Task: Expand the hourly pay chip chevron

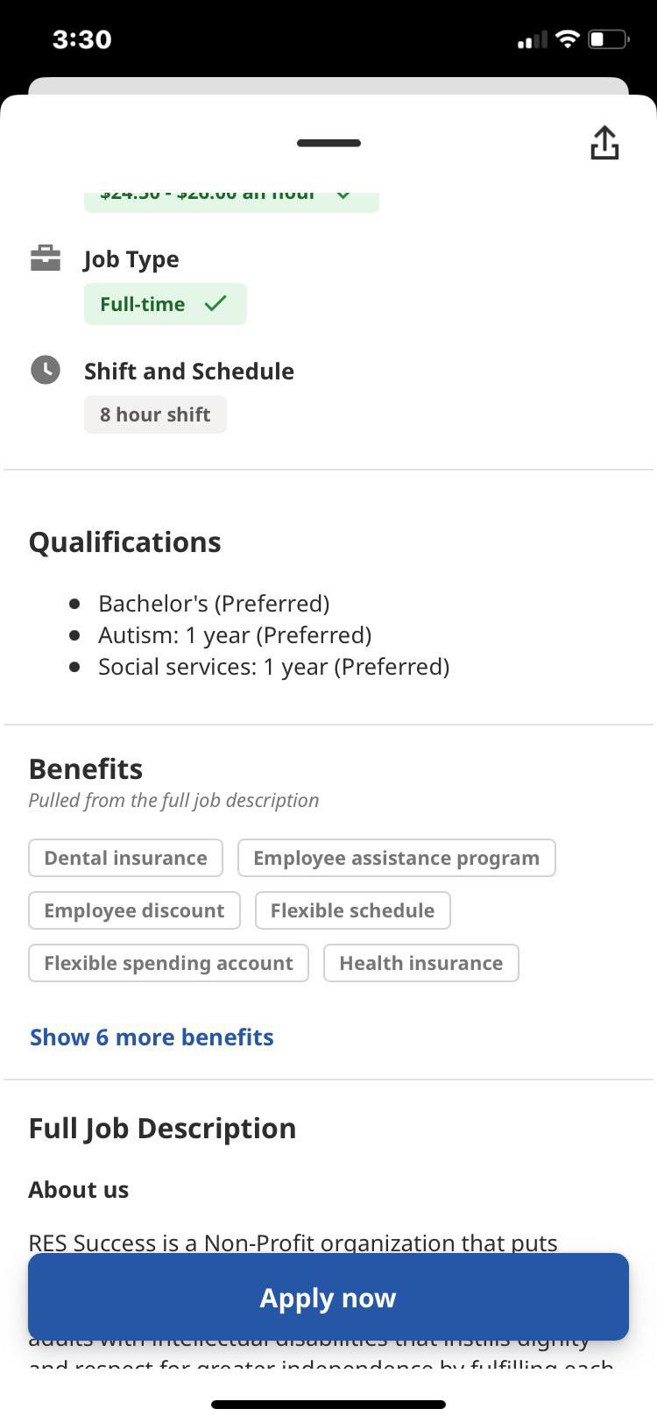Action: coord(343,196)
